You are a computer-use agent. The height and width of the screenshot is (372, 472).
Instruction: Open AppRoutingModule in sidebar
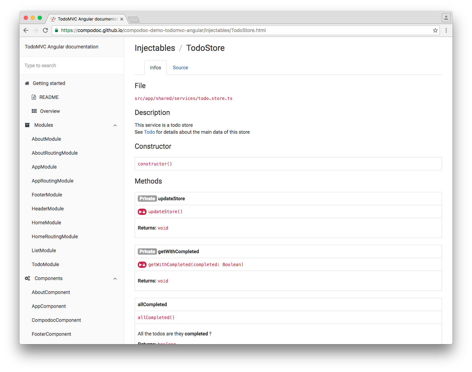click(x=53, y=181)
